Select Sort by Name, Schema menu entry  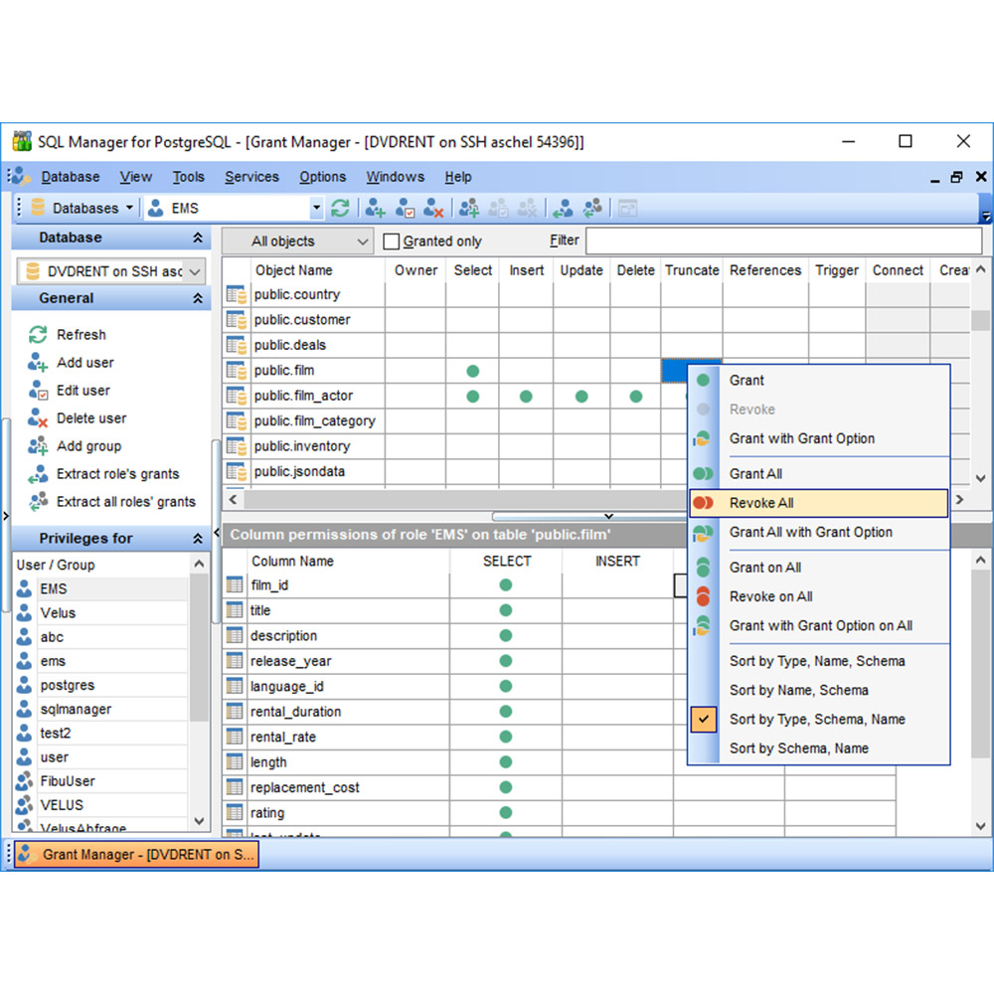(x=819, y=691)
